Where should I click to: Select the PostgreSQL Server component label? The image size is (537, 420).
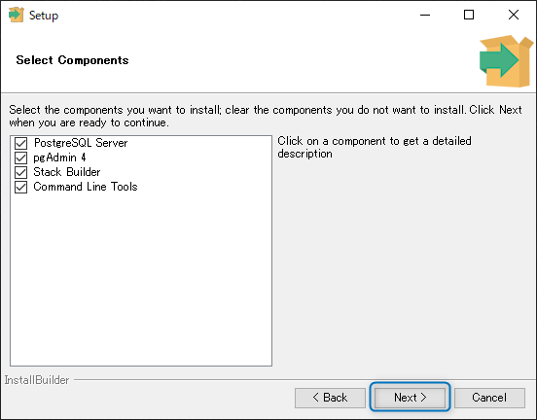click(x=81, y=143)
